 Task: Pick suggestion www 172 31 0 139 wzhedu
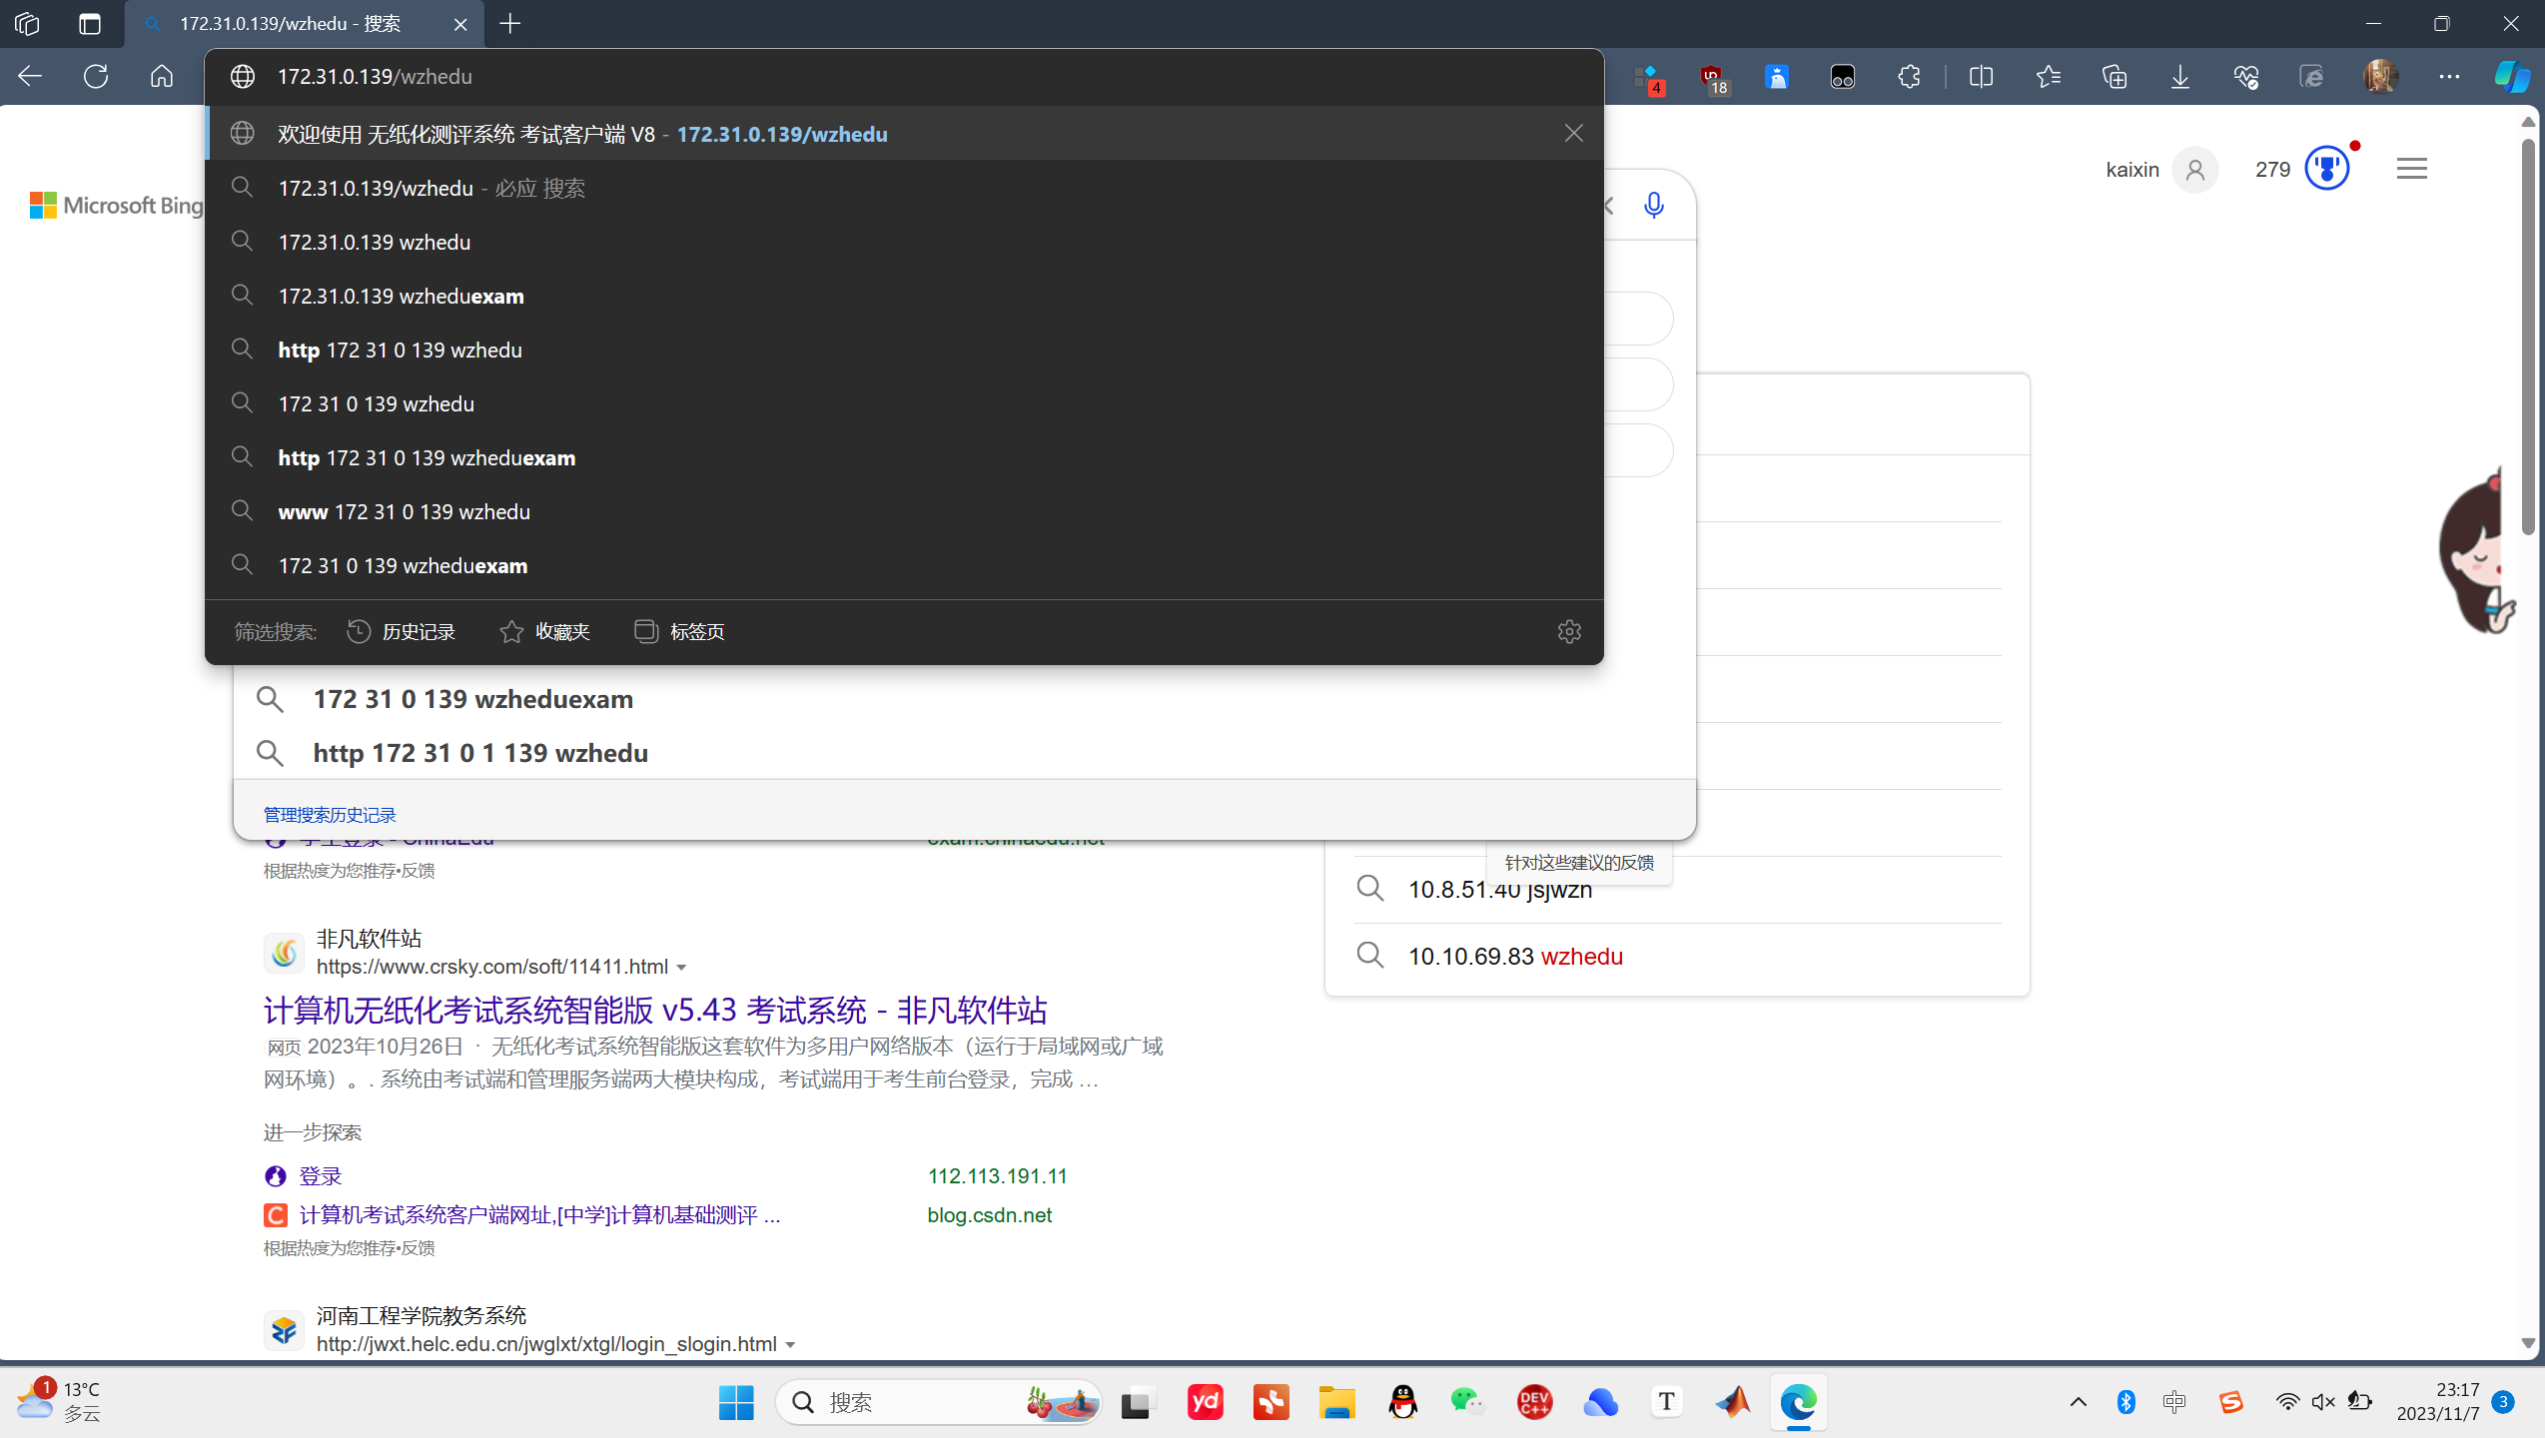[x=904, y=511]
